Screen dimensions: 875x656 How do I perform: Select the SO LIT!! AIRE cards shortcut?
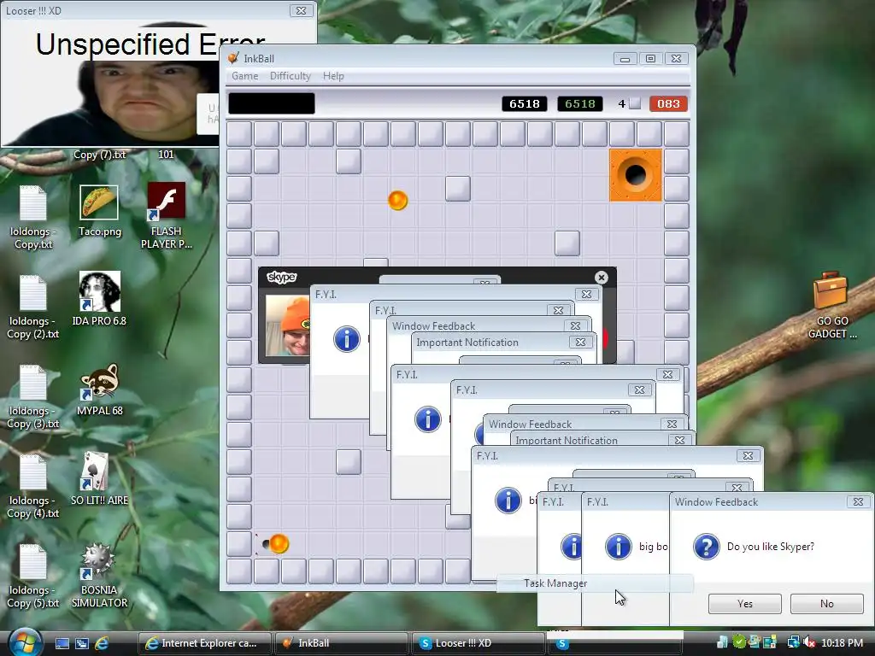(x=99, y=478)
